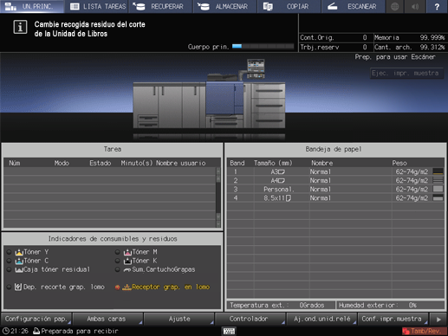Open the on-screen keyboard icon

click(229, 331)
